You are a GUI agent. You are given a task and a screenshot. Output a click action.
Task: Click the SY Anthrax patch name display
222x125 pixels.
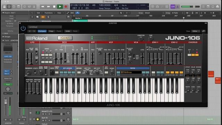131,73
